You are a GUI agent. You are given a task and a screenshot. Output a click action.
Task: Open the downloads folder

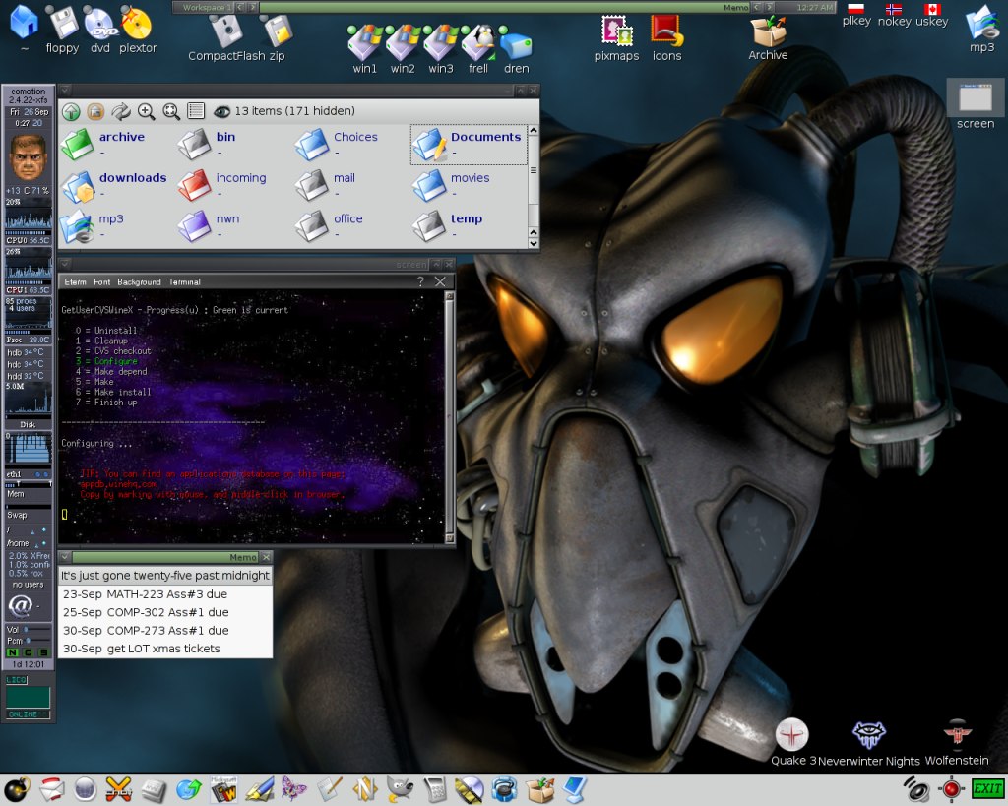[x=114, y=185]
